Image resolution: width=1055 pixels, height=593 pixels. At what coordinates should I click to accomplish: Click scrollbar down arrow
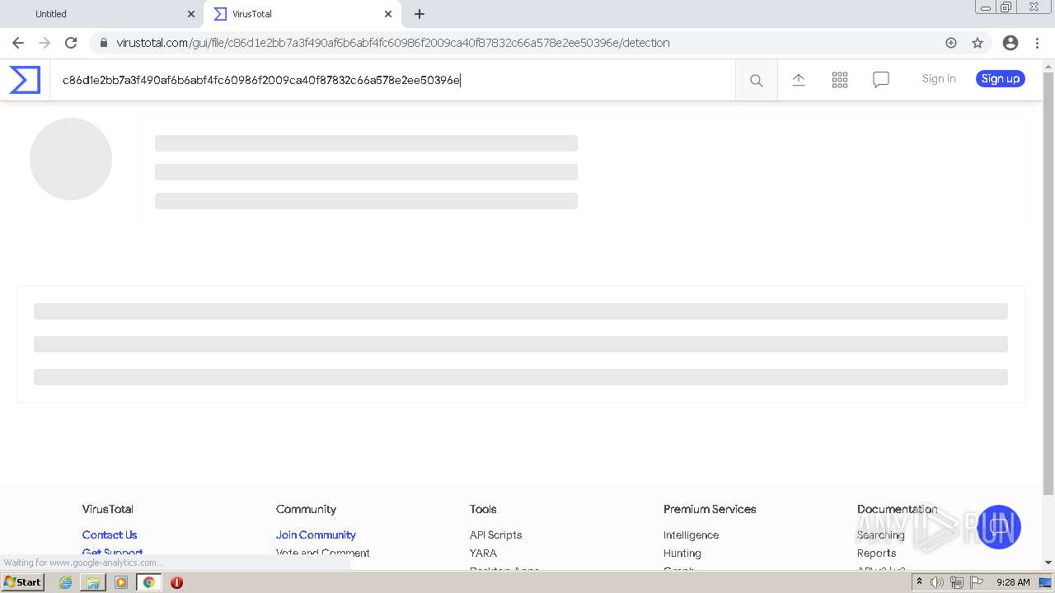(x=1048, y=563)
